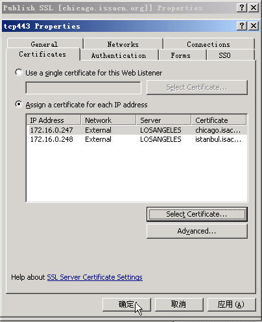This screenshot has width=262, height=322.
Task: Switch to the General tab
Action: [45, 44]
